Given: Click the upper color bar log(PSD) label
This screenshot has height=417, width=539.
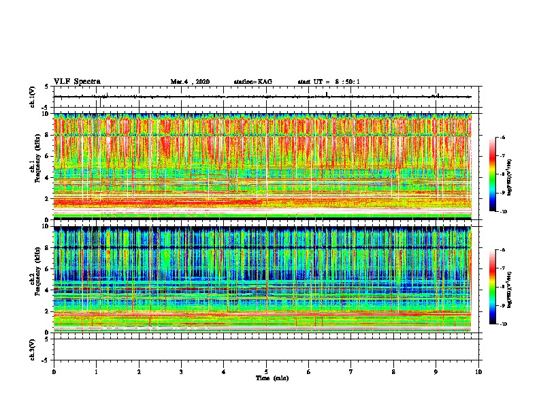Looking at the screenshot, I should (x=510, y=177).
